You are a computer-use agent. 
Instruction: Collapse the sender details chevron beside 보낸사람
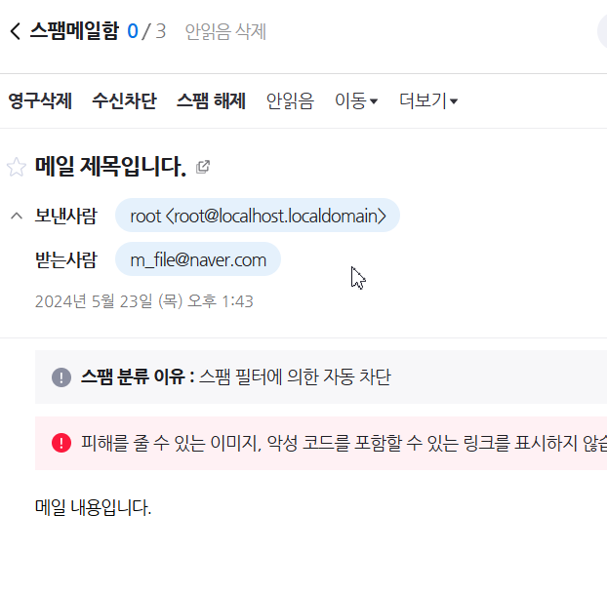(17, 216)
